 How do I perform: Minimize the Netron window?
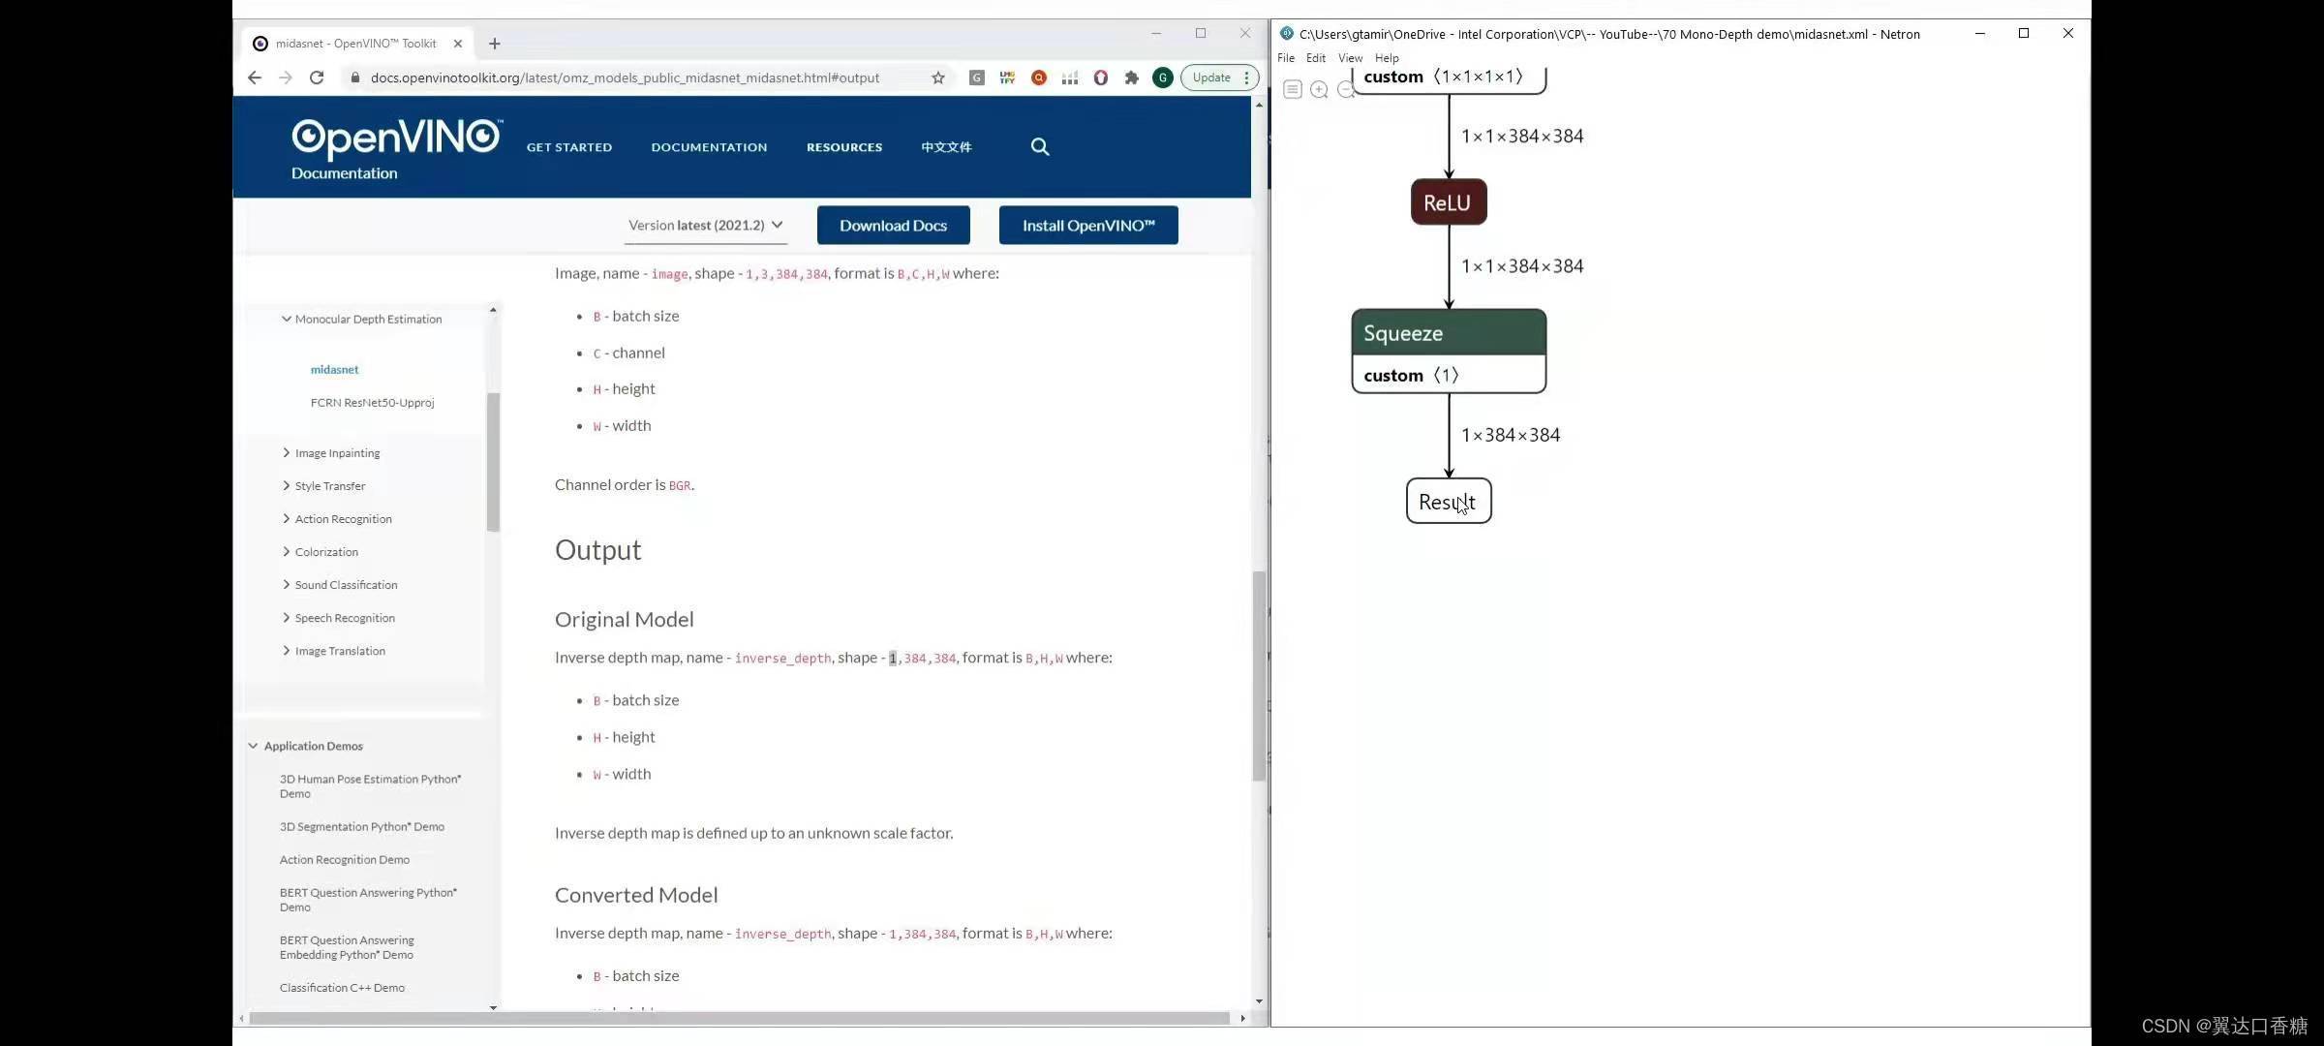[1980, 33]
